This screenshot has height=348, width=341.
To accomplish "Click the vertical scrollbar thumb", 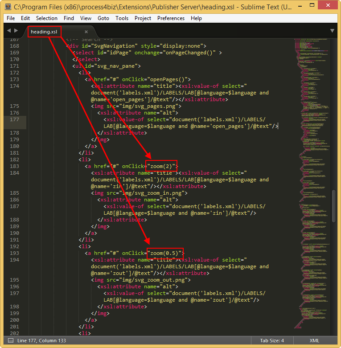I will pyautogui.click(x=334, y=206).
